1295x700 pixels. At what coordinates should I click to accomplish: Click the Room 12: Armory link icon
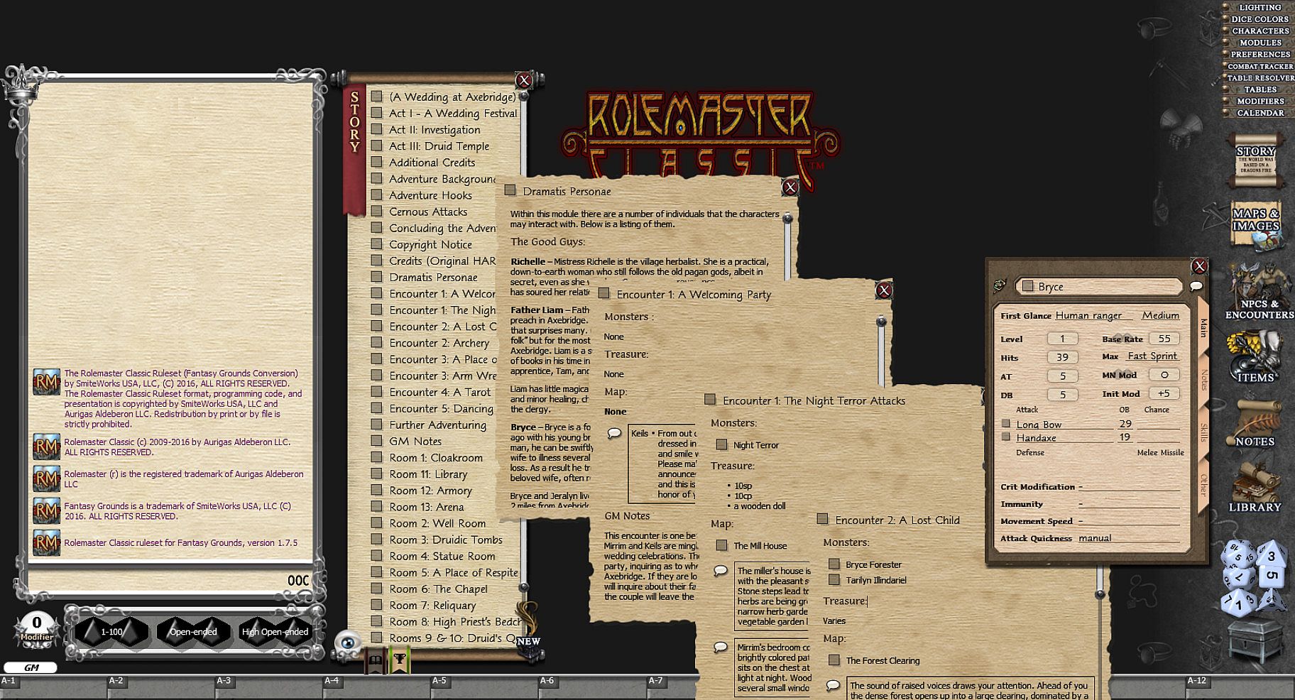click(377, 490)
